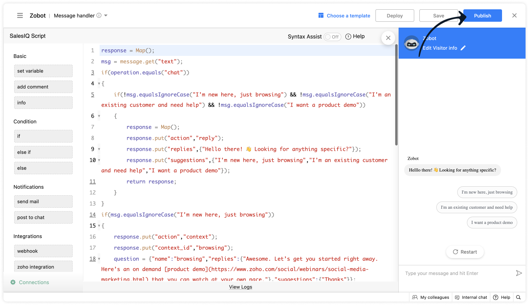Add an info block
Viewport: 529px width, 305px height.
(43, 103)
